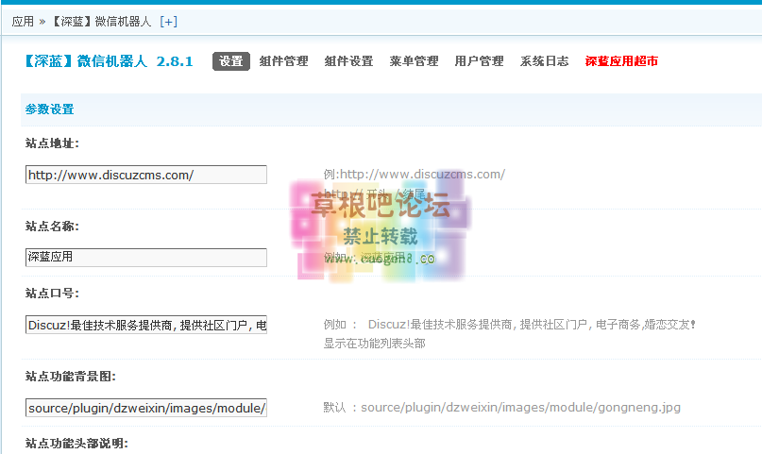Switch to 组件管理 tab

click(284, 61)
